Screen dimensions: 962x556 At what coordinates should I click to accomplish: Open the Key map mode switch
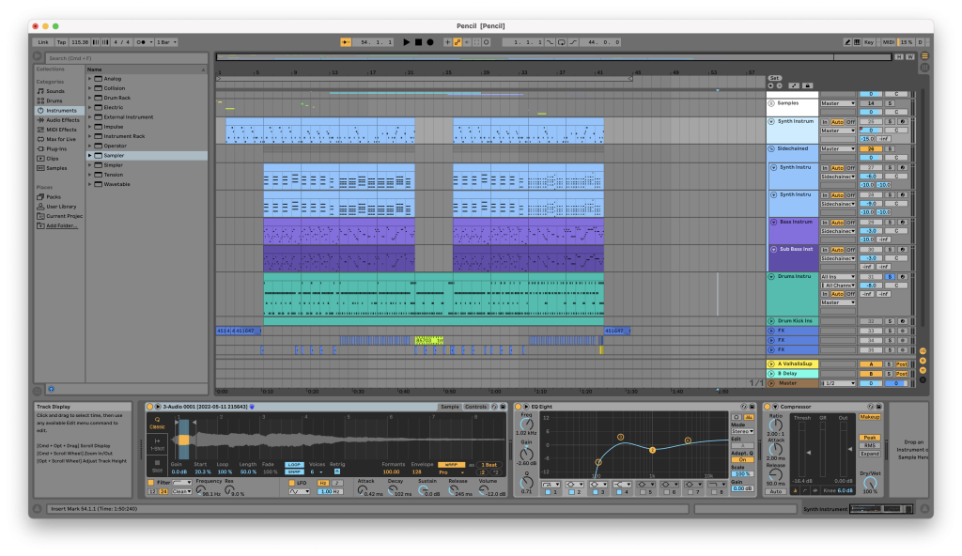tap(869, 42)
